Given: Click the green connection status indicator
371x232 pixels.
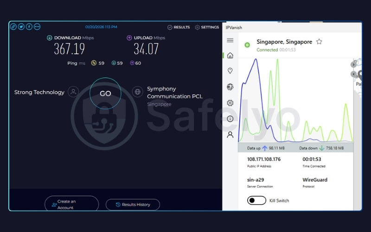Looking at the screenshot, I should pyautogui.click(x=247, y=45).
